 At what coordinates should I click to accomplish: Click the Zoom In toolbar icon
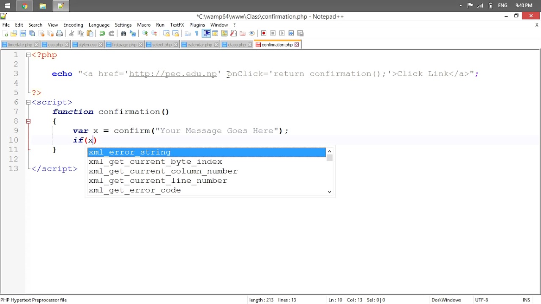[145, 33]
